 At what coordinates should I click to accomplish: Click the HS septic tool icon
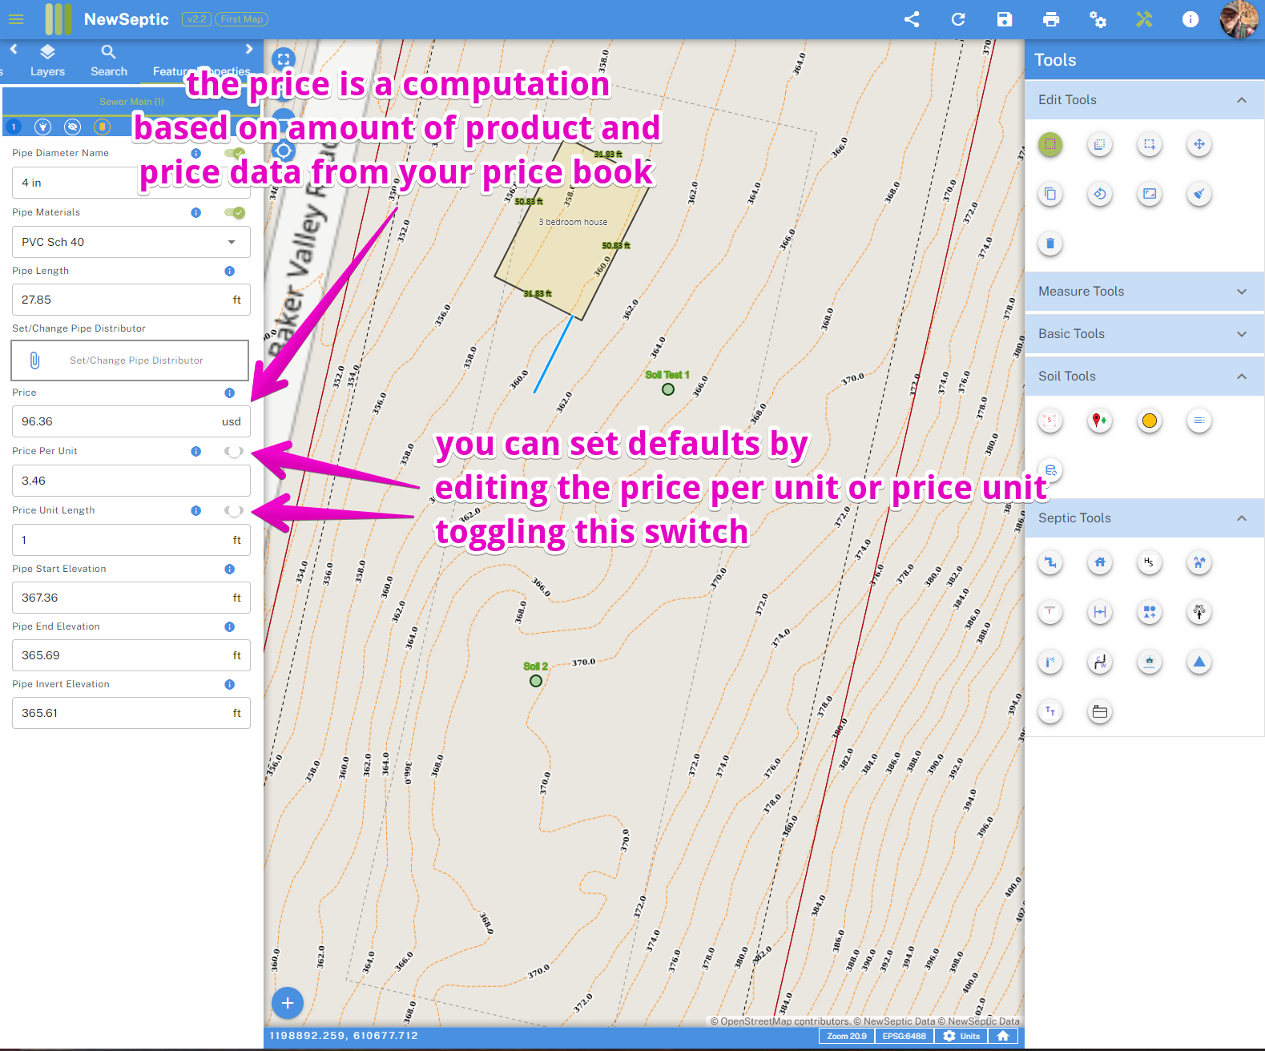coord(1149,563)
